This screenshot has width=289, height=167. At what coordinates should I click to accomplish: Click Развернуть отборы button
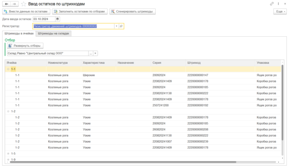coord(25,46)
